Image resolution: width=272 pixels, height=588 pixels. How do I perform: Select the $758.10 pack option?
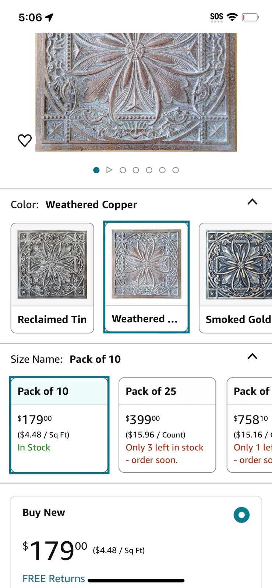tap(250, 425)
